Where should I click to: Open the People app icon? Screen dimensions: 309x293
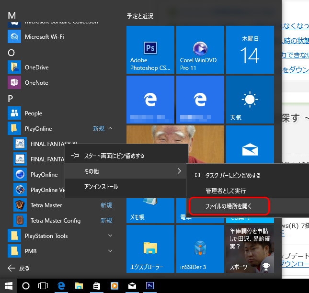[x=14, y=113]
